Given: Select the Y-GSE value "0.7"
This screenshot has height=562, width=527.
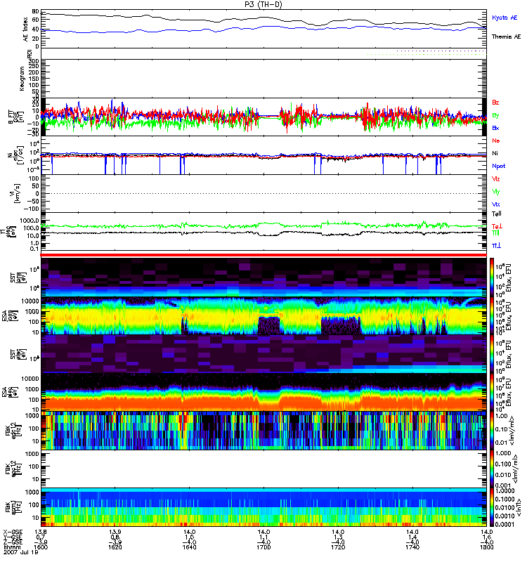Looking at the screenshot, I should click(x=41, y=537).
